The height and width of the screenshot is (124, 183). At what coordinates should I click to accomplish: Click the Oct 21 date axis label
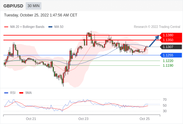(x=31, y=119)
